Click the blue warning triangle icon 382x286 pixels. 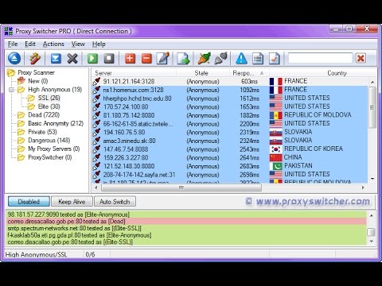[241, 58]
